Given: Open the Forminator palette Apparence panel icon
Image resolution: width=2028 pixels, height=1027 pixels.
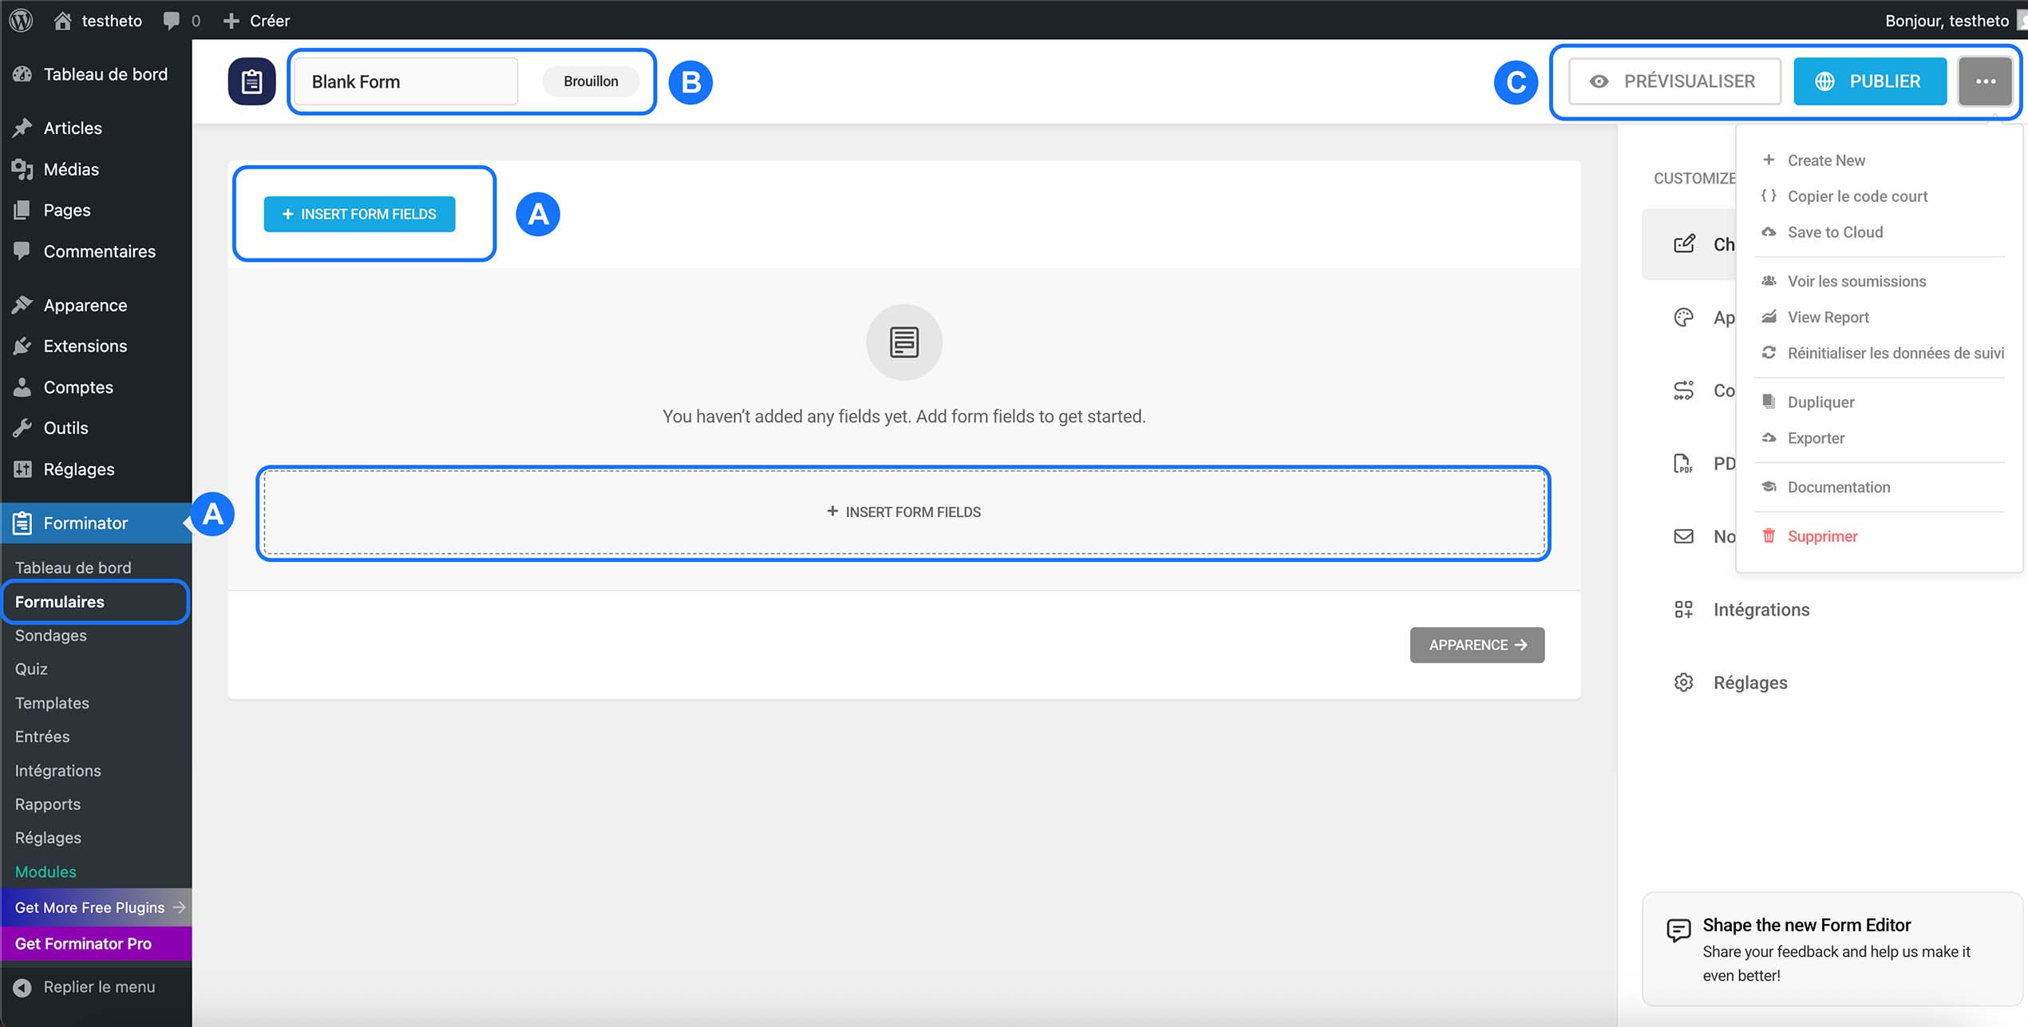Looking at the screenshot, I should click(x=1684, y=317).
